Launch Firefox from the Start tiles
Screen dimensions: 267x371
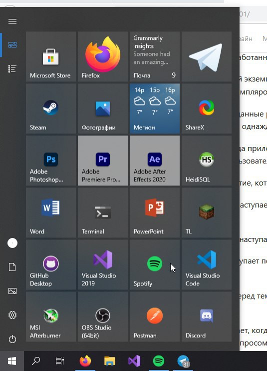(103, 56)
